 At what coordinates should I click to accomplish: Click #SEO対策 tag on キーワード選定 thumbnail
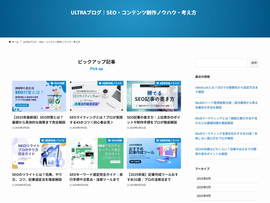[115, 140]
